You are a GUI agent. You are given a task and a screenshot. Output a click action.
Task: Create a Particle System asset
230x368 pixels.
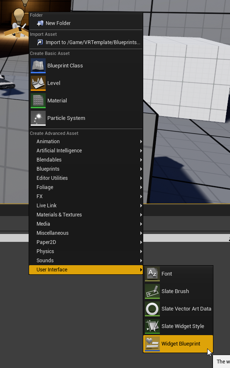click(86, 118)
